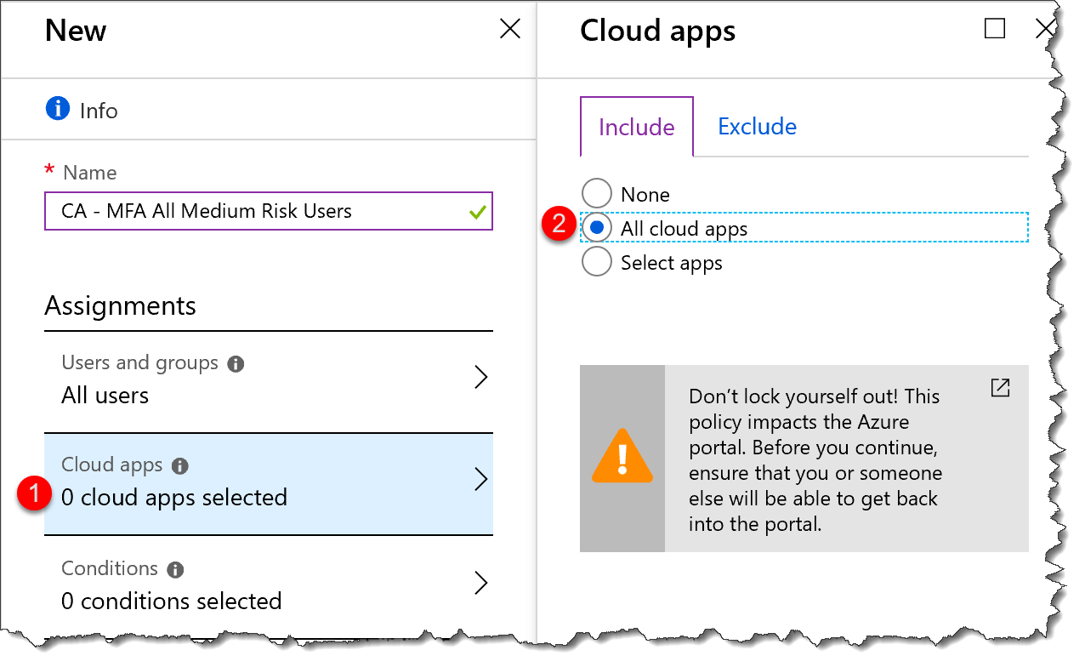Maximize the Cloud apps blade
Viewport: 1085px width, 667px height.
pos(996,28)
